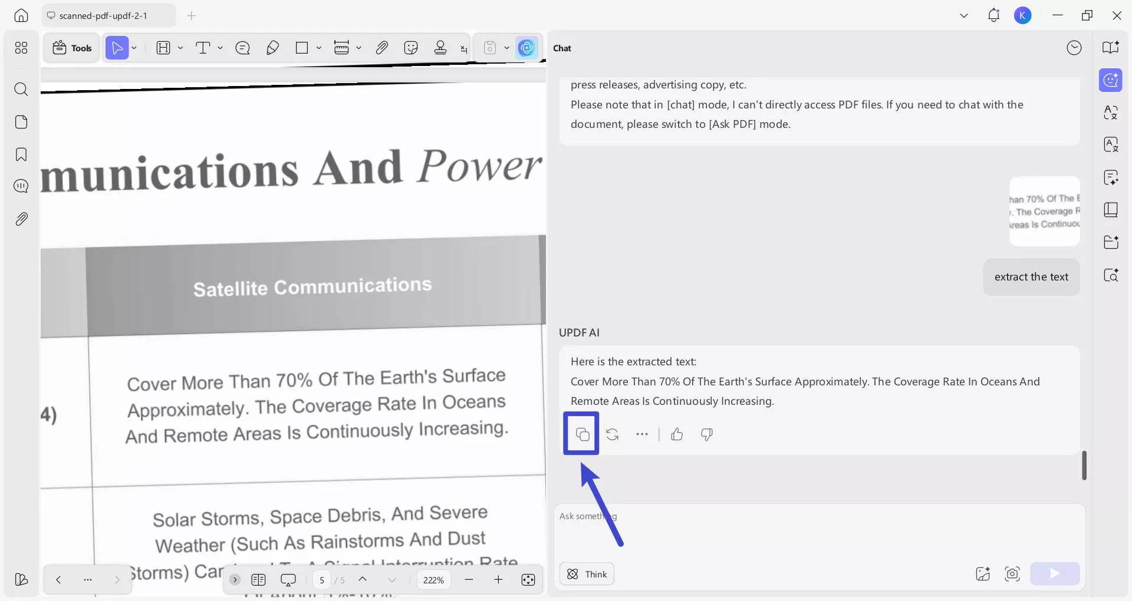1132x601 pixels.
Task: Regenerate the UPDF AI response
Action: [612, 435]
